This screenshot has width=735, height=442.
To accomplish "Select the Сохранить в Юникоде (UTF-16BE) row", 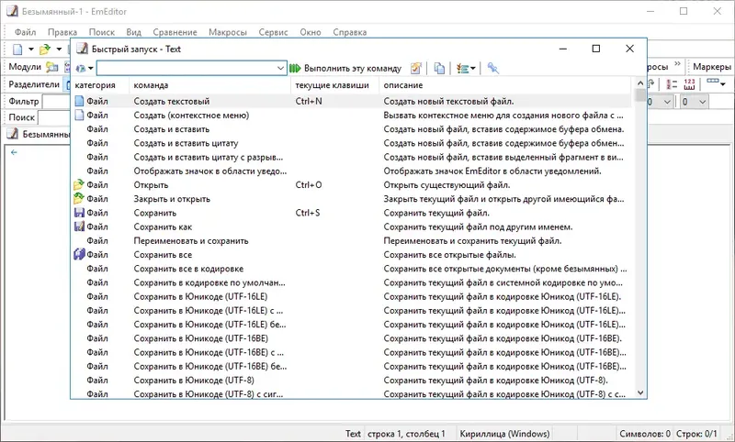I will coord(351,338).
